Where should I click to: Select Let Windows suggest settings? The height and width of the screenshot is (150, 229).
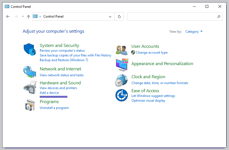pyautogui.click(x=153, y=96)
